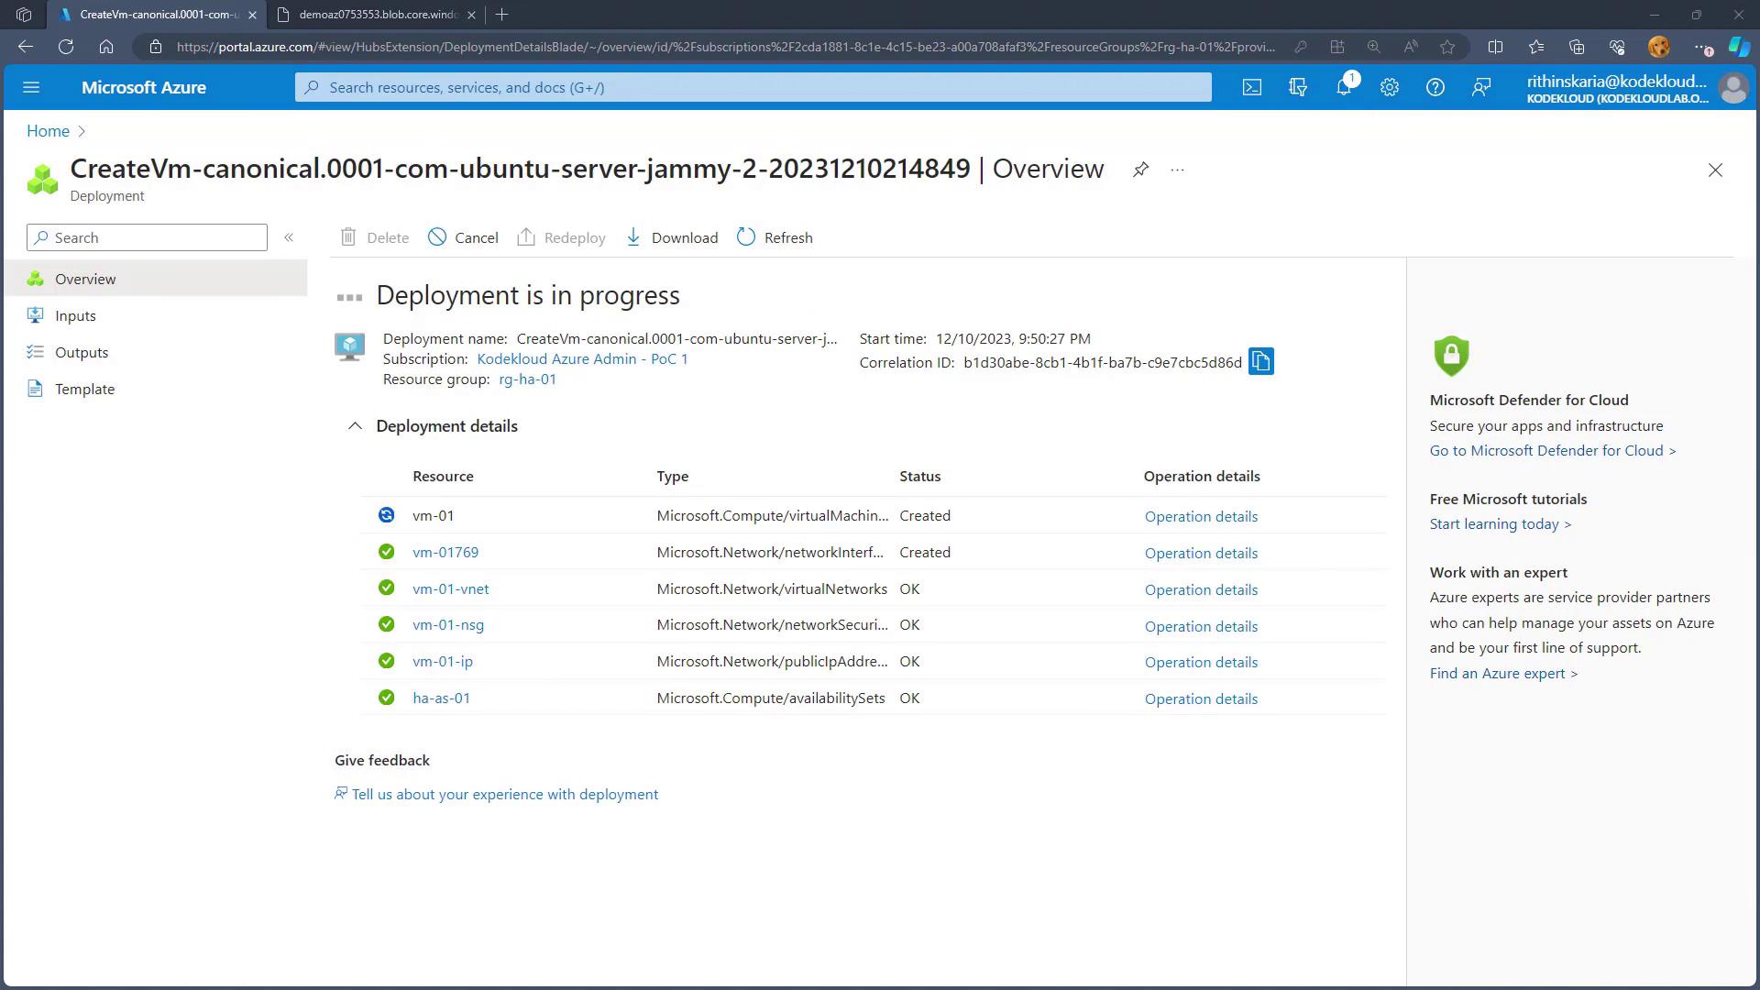Pin the deployment blade to the dashboard
The width and height of the screenshot is (1760, 990).
[1140, 170]
